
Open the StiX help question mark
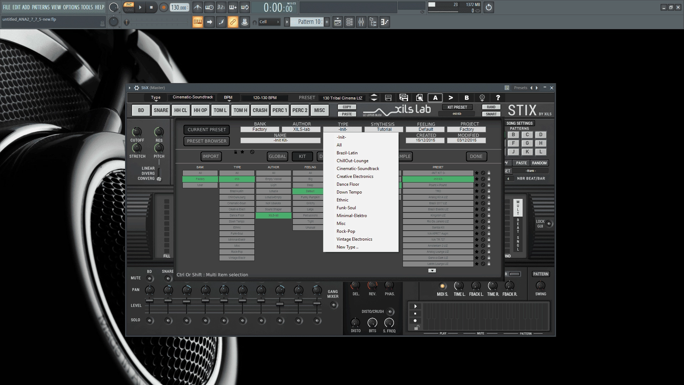(x=498, y=98)
